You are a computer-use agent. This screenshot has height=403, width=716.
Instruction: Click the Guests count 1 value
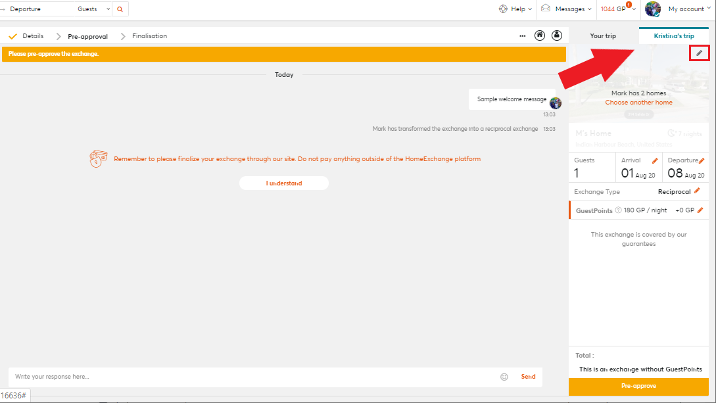pyautogui.click(x=576, y=174)
